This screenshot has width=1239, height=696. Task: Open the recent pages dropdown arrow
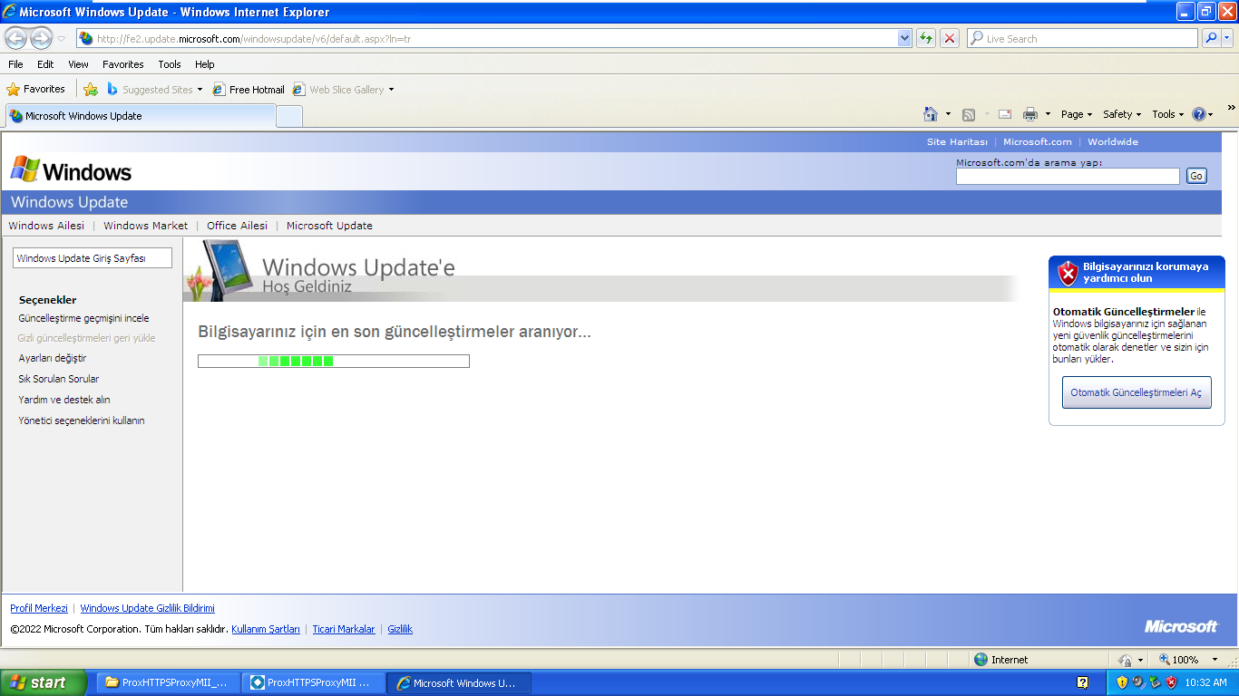coord(62,39)
